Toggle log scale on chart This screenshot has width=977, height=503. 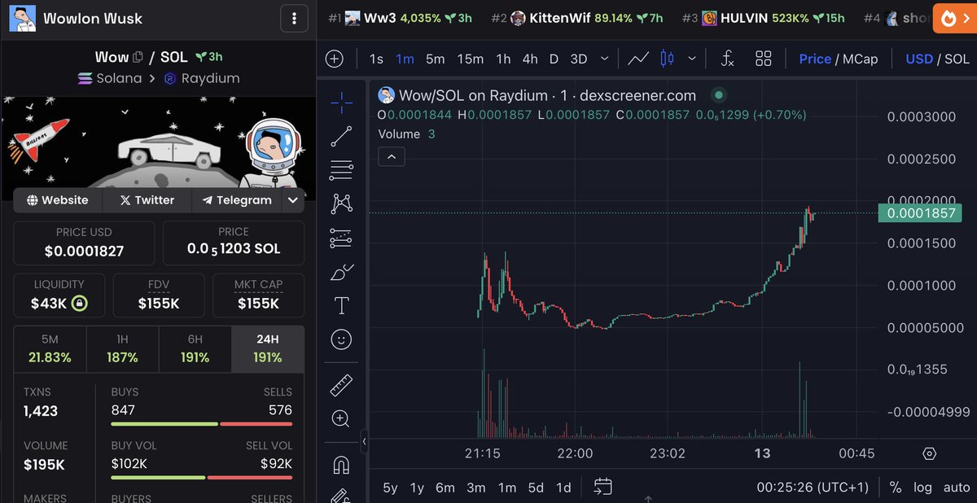(x=922, y=488)
